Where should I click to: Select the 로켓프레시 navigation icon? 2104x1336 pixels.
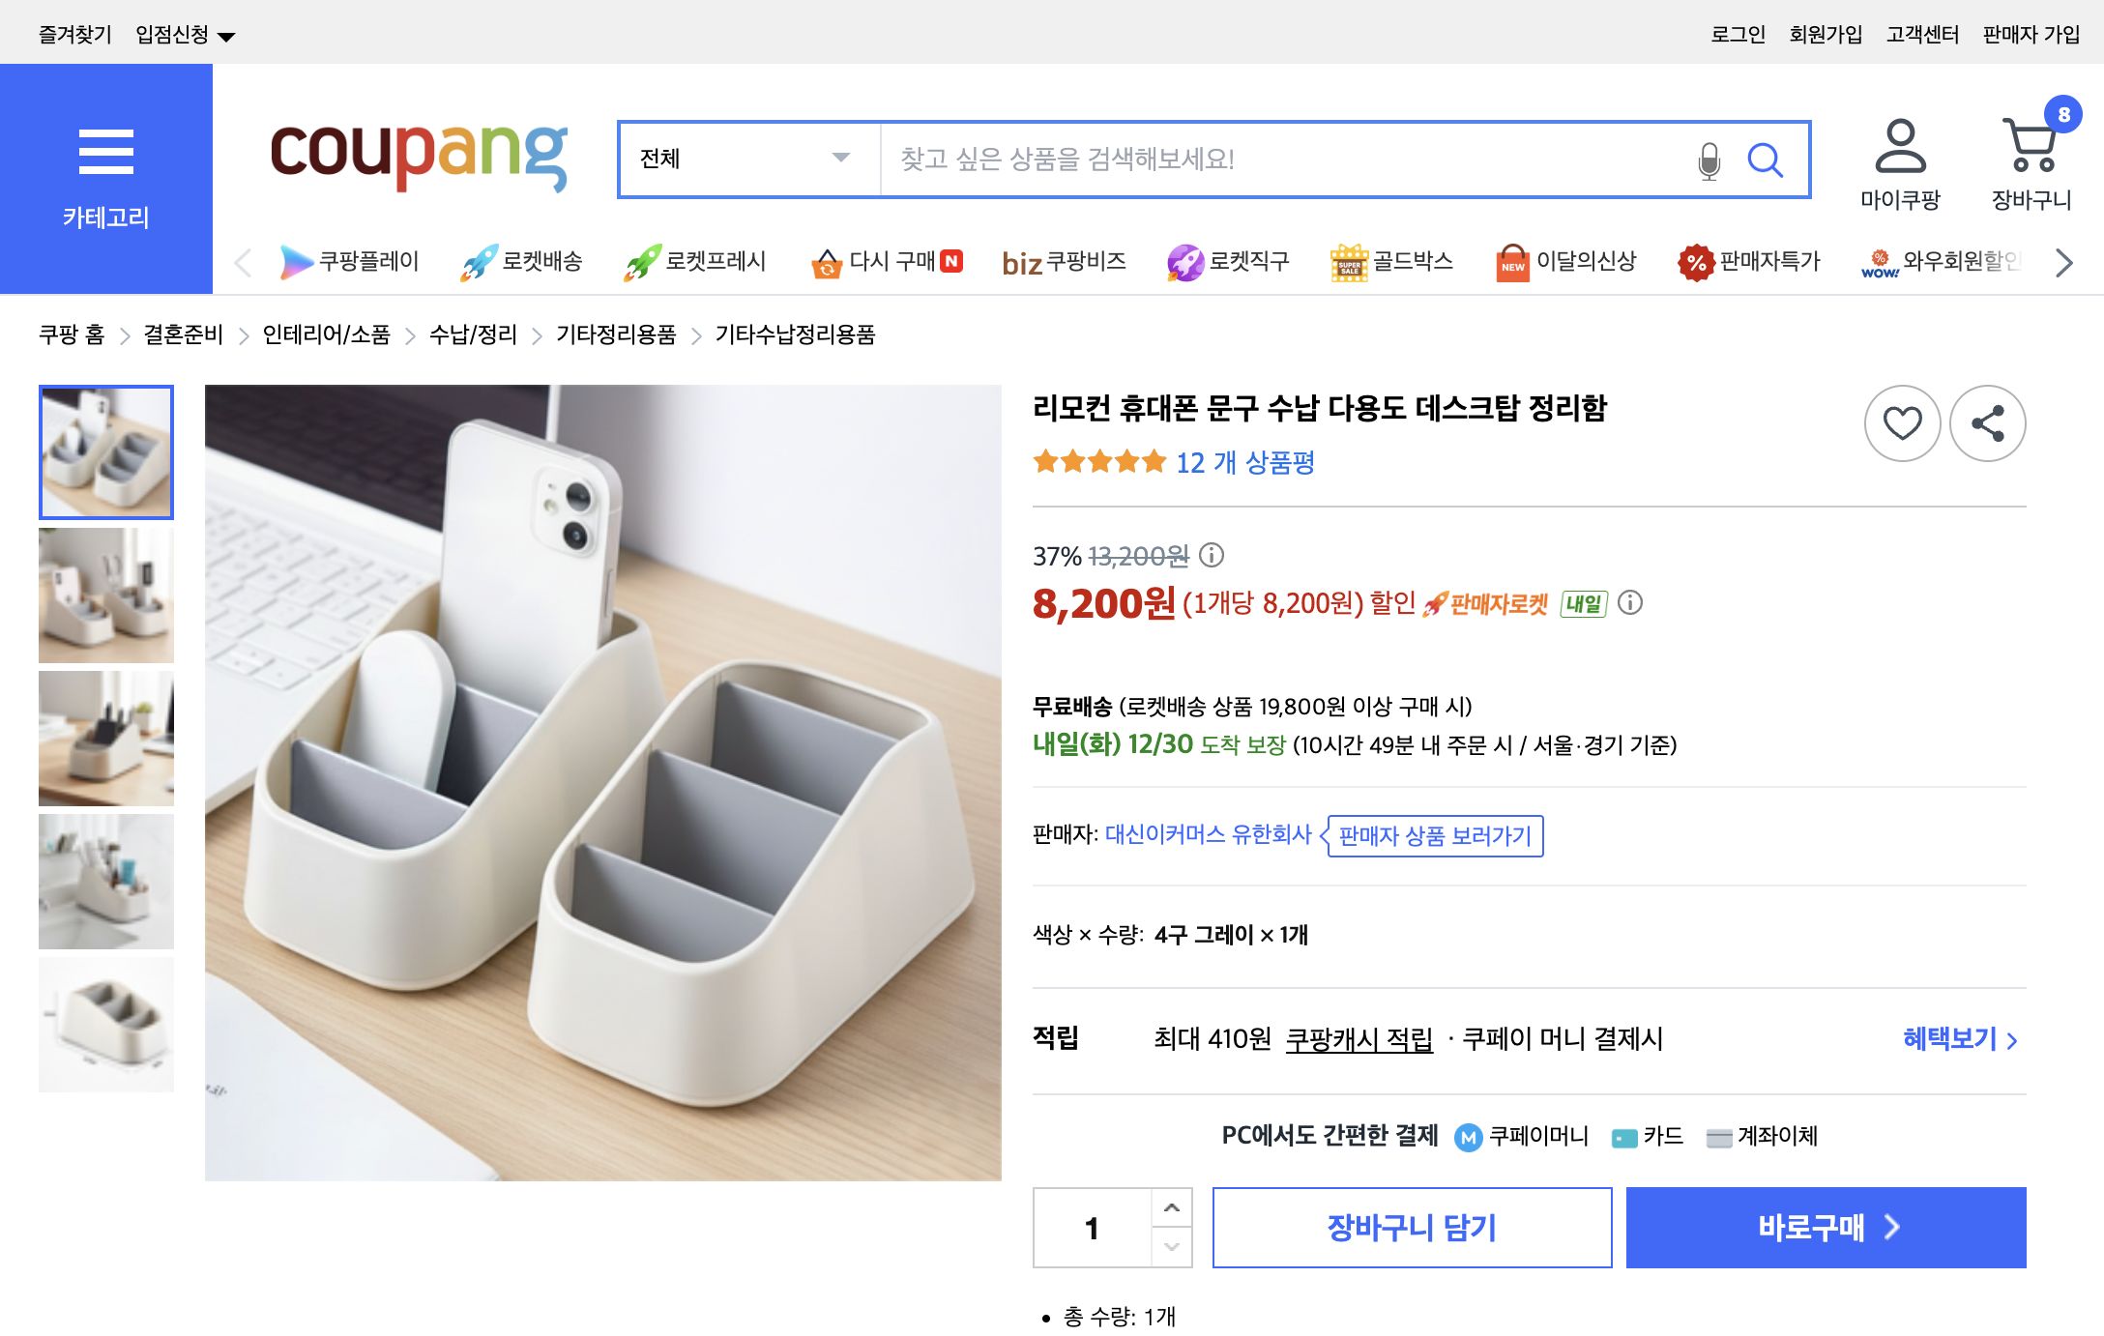tap(646, 261)
